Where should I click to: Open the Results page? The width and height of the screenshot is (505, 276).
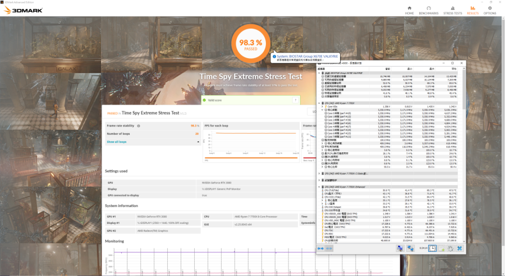pyautogui.click(x=472, y=10)
